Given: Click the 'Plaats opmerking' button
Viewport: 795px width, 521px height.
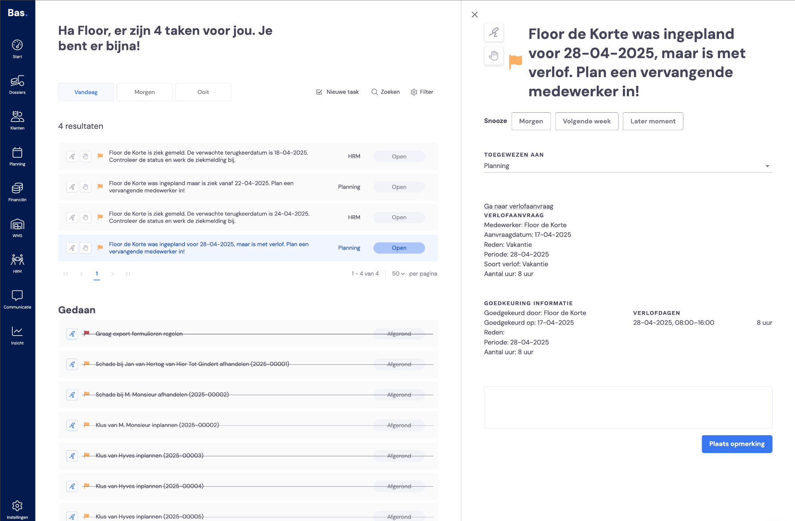Looking at the screenshot, I should pos(737,444).
